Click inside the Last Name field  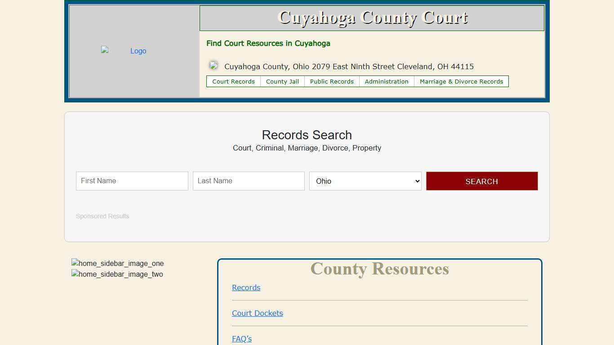(x=248, y=181)
